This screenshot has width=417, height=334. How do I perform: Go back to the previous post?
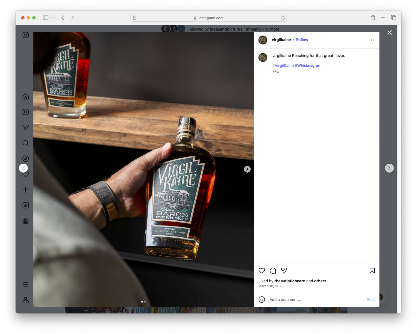[23, 168]
